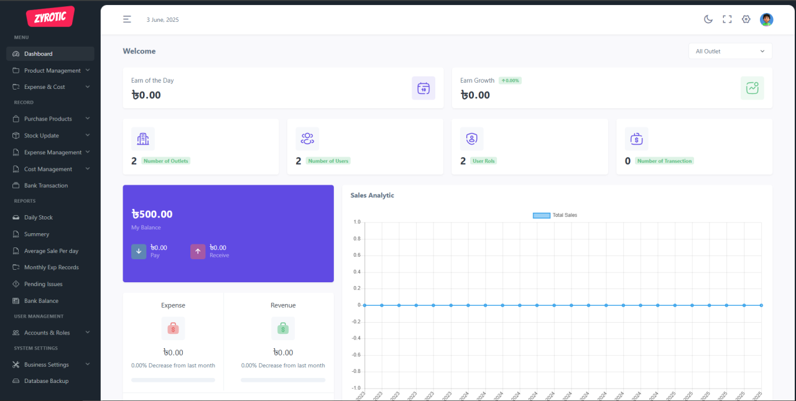The width and height of the screenshot is (796, 401).
Task: Click the Database Backup icon
Action: click(x=15, y=380)
